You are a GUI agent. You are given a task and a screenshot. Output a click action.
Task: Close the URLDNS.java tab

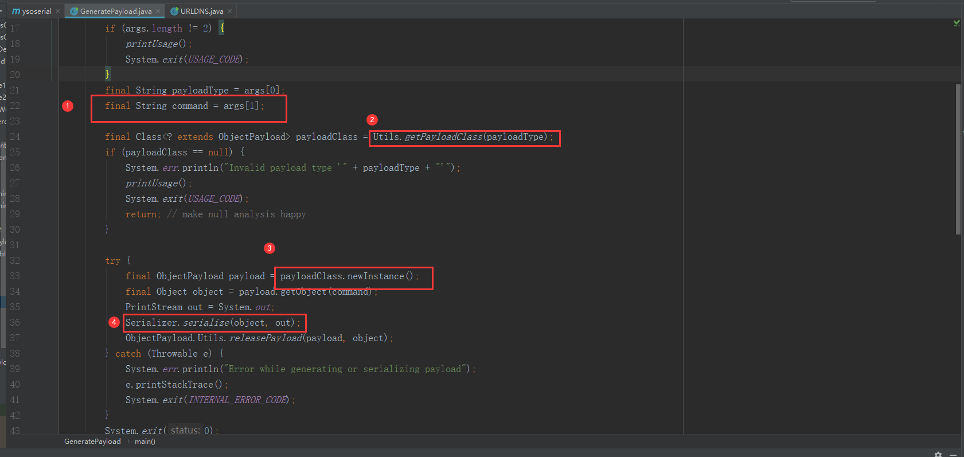click(x=229, y=11)
